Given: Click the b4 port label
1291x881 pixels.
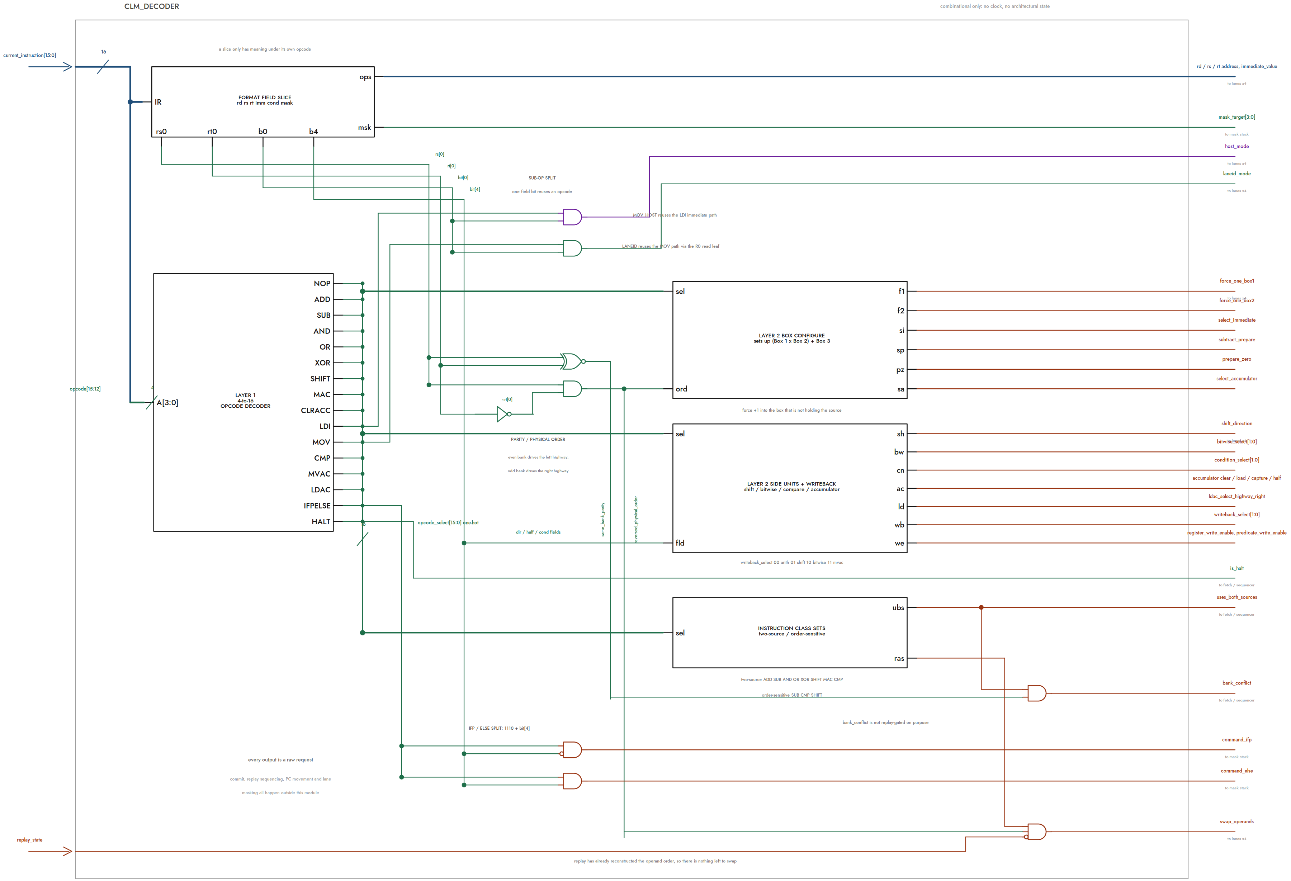Looking at the screenshot, I should (313, 132).
